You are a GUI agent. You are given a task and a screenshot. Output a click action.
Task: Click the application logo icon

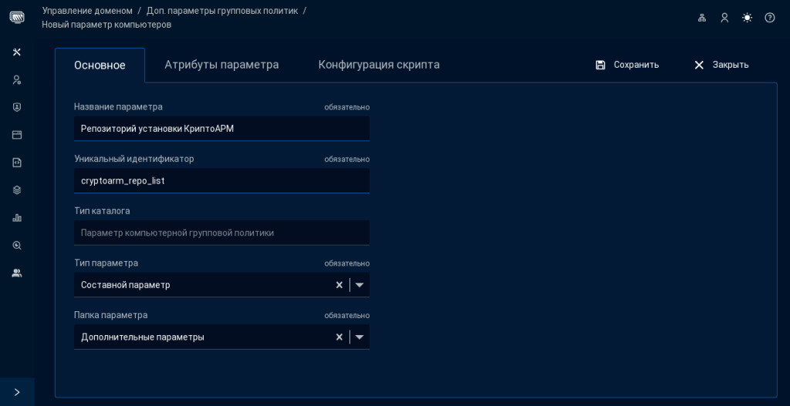coord(17,18)
